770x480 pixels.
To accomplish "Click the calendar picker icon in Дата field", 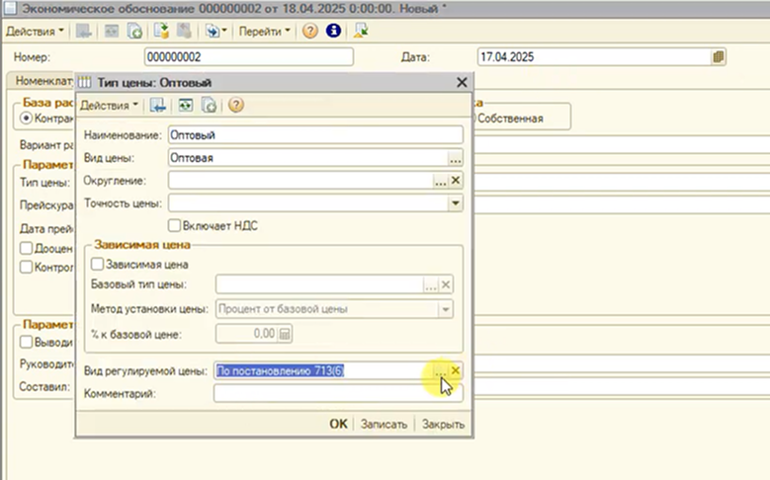I will click(x=718, y=57).
